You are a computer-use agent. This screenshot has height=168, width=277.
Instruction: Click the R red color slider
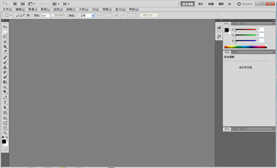[x=246, y=29]
